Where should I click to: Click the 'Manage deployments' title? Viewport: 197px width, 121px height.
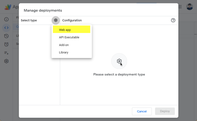tap(43, 10)
